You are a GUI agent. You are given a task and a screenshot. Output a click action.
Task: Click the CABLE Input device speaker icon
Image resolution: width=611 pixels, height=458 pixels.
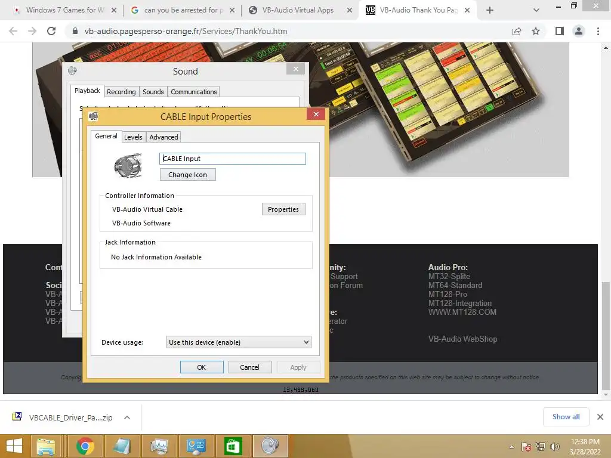pyautogui.click(x=128, y=166)
